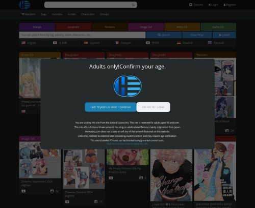The width and height of the screenshot is (255, 208).
Task: Click the Image Set label on the lower-left card
Action: [28, 139]
